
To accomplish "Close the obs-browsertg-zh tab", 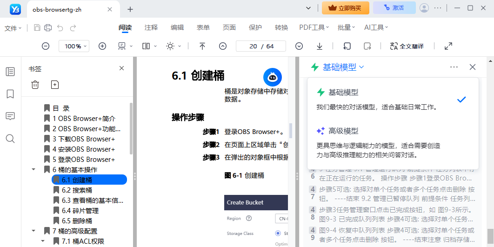I will [110, 9].
